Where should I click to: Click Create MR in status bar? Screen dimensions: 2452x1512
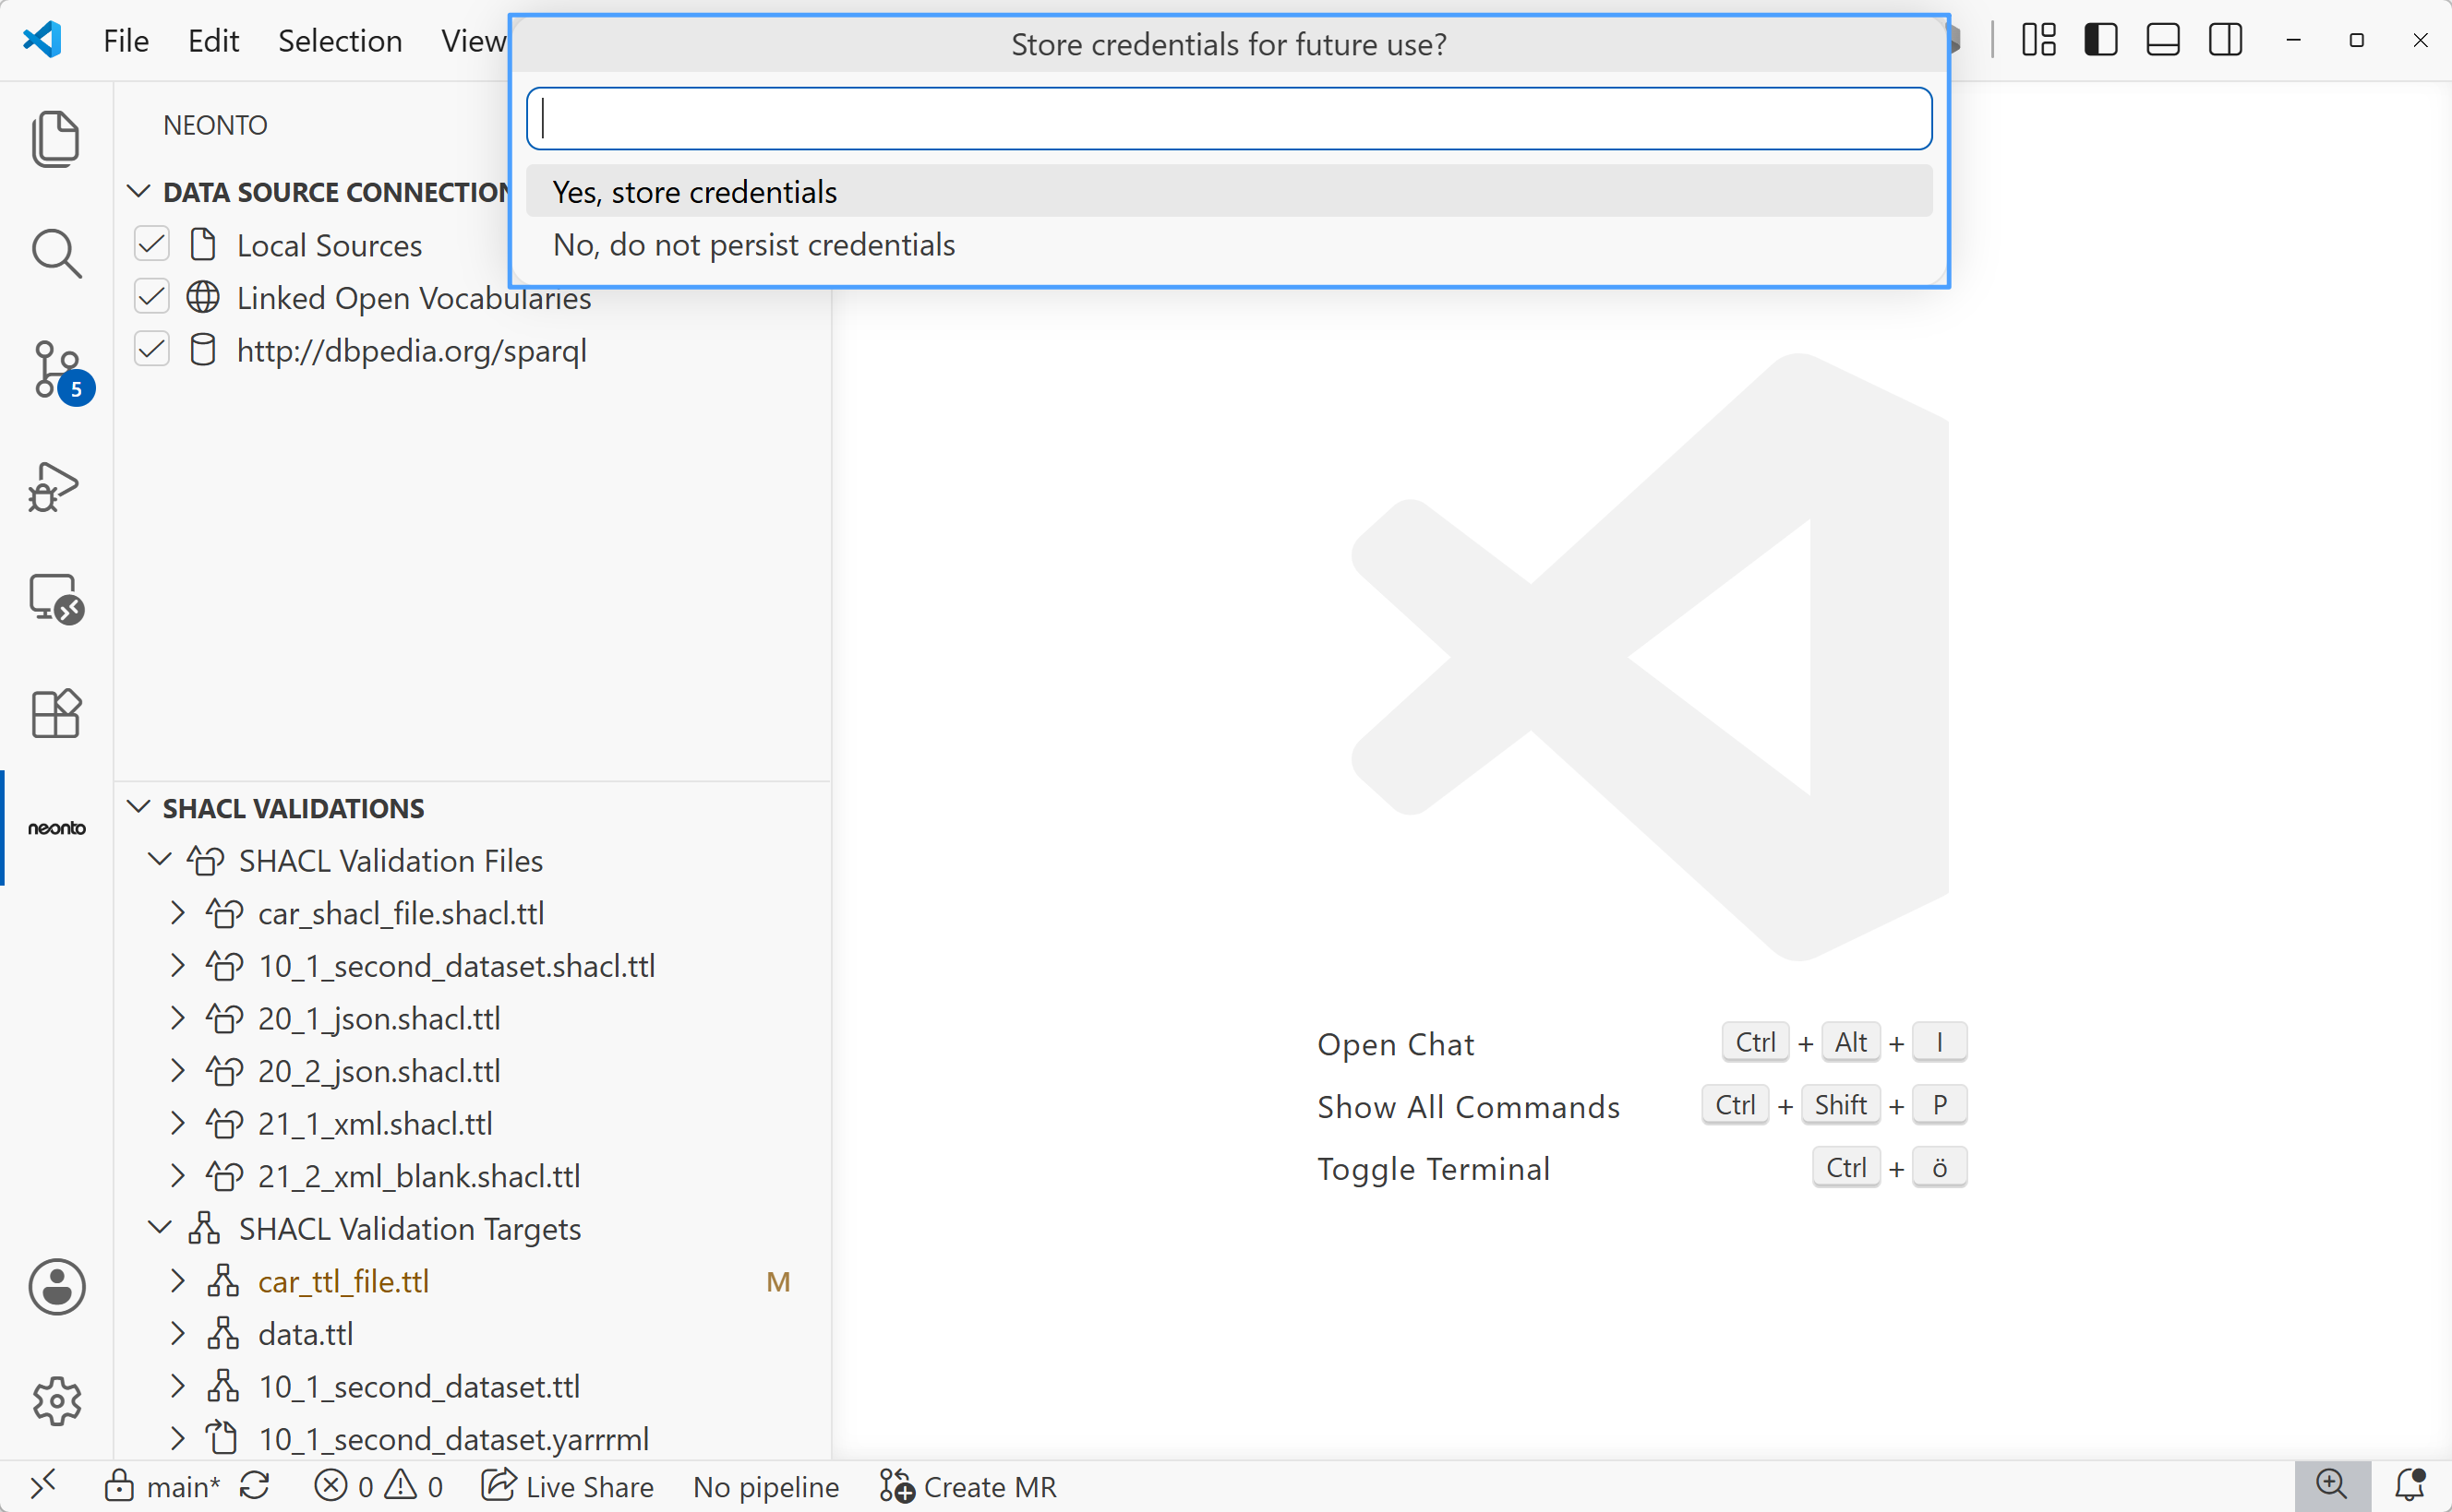[968, 1486]
